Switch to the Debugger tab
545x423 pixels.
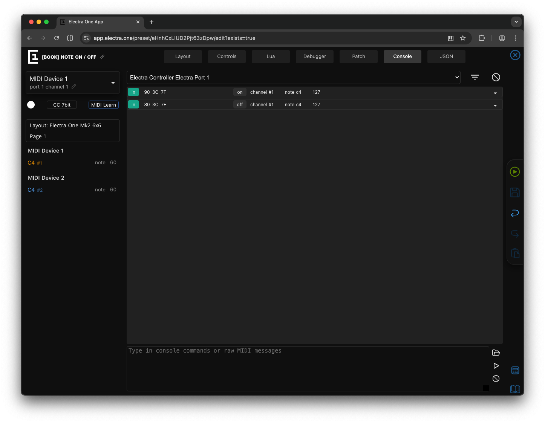pos(315,57)
